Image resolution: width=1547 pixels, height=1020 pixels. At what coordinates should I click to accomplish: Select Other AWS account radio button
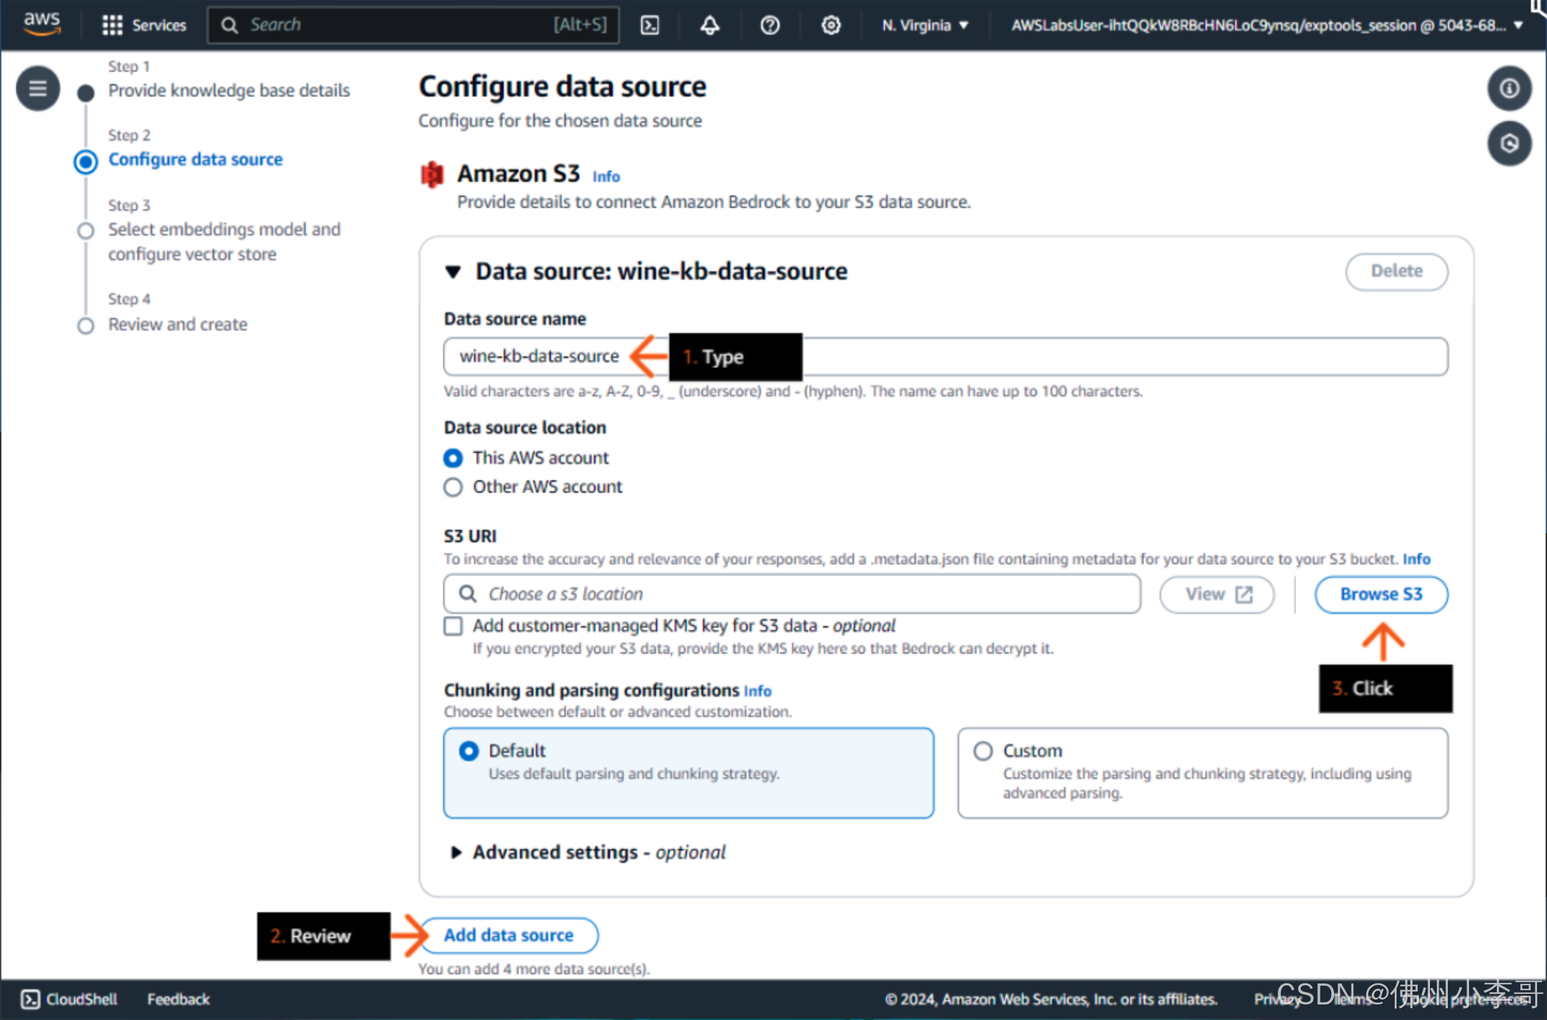[452, 486]
